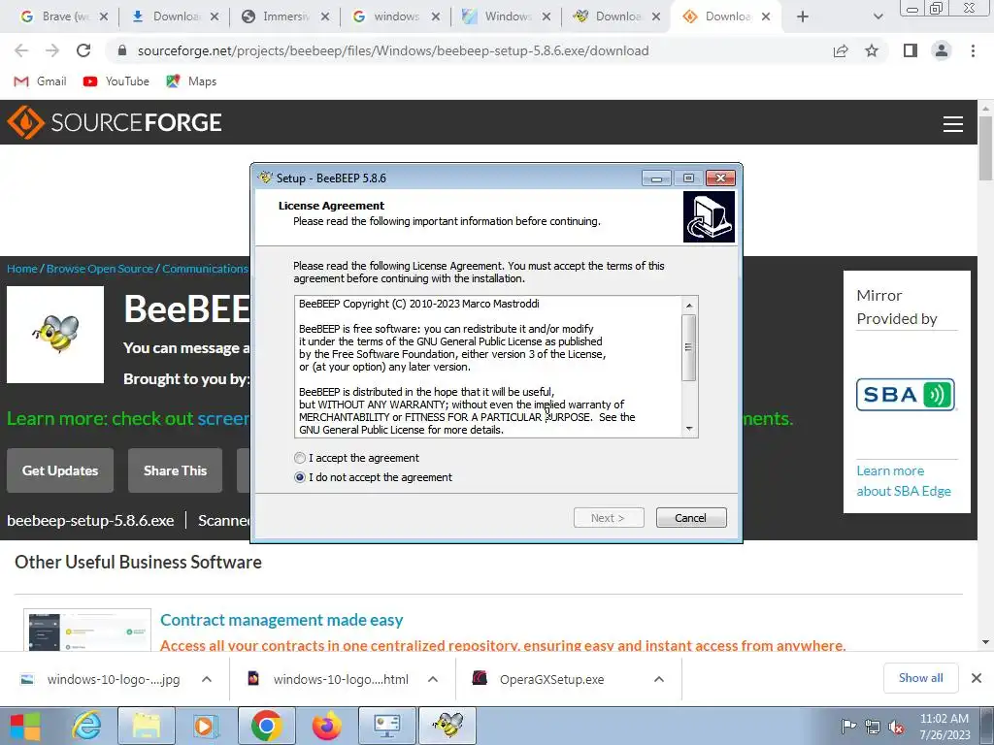Select 'I do not accept the agreement' option

(x=300, y=477)
